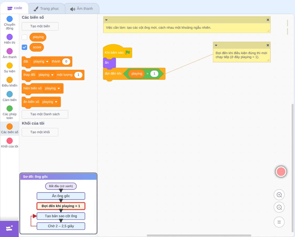Open variable dropdown in 'ẩn biến số' block

[x=50, y=102]
